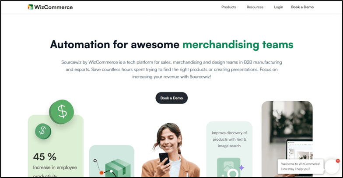The width and height of the screenshot is (343, 178).
Task: Click the 45 % productivity card
Action: [56, 146]
